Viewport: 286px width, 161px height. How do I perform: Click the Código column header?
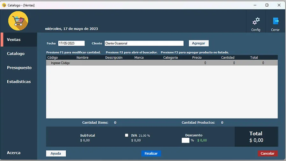click(x=53, y=57)
